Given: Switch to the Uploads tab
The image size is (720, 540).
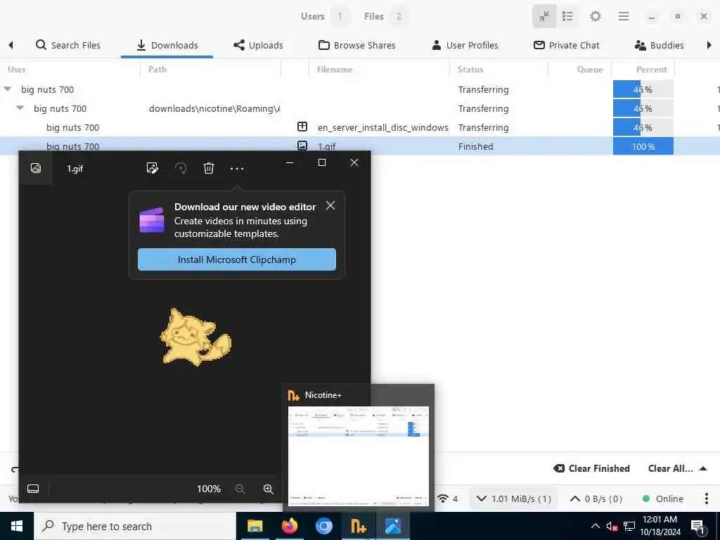Looking at the screenshot, I should (258, 45).
